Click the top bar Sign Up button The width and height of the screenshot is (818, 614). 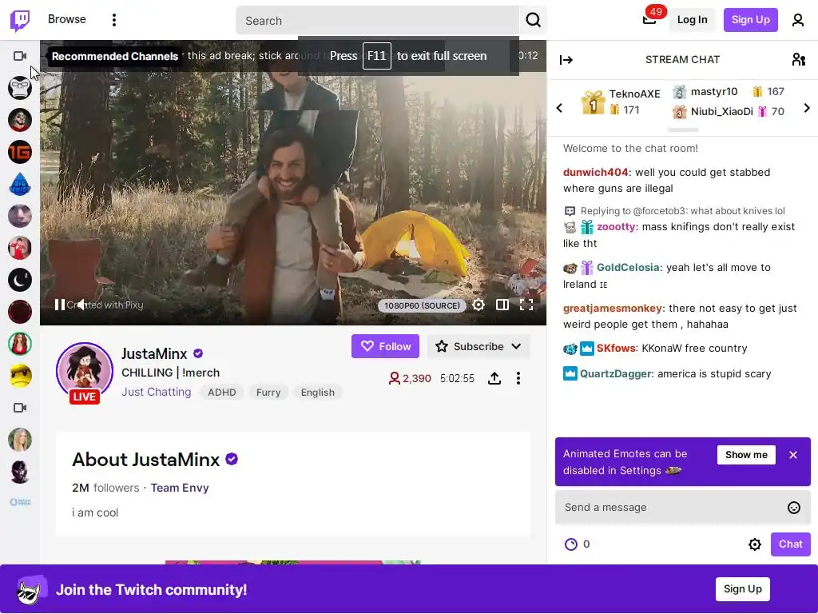click(750, 20)
